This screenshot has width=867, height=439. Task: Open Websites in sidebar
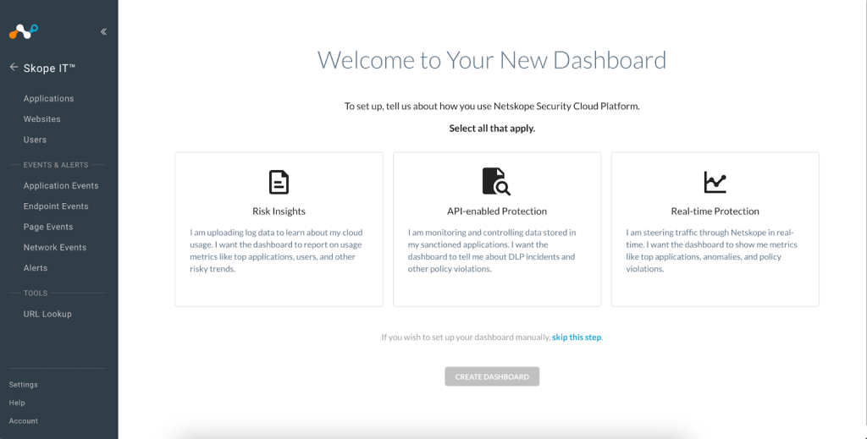point(42,118)
